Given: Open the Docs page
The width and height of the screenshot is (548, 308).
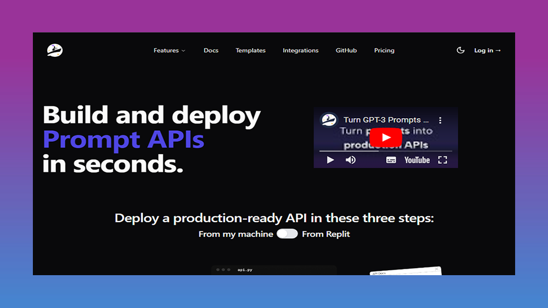Looking at the screenshot, I should (x=211, y=50).
